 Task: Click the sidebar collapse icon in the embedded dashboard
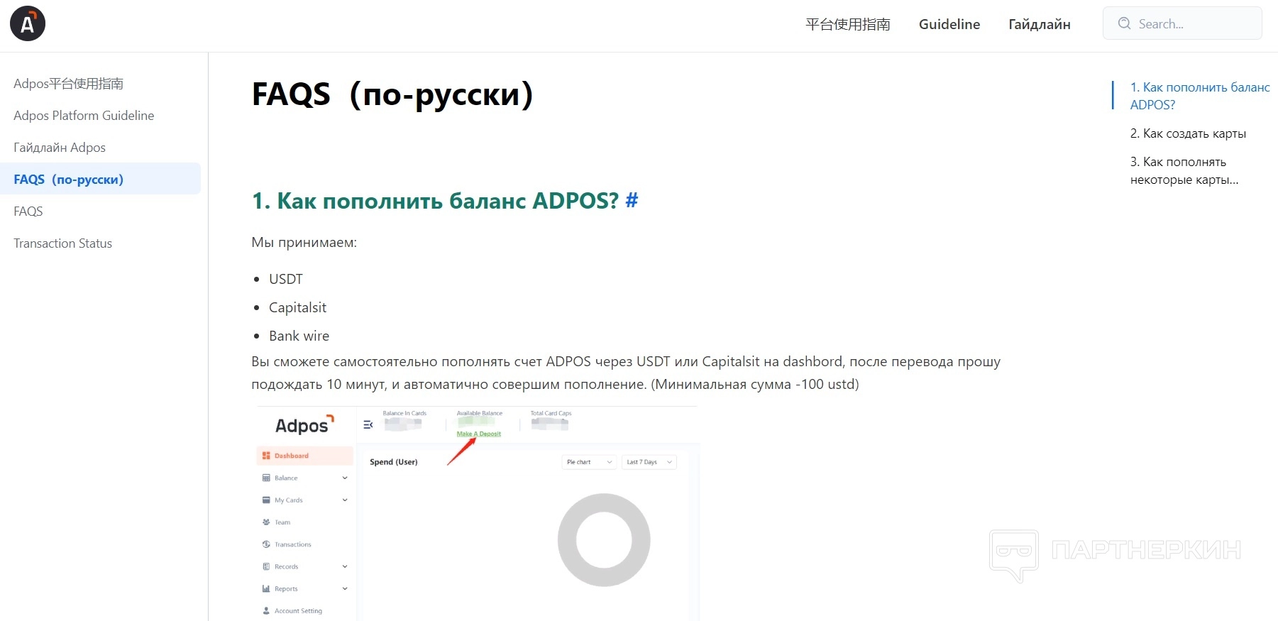[368, 424]
